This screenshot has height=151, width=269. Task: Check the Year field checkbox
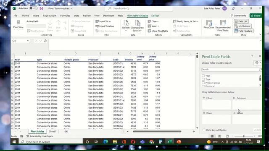[203, 75]
